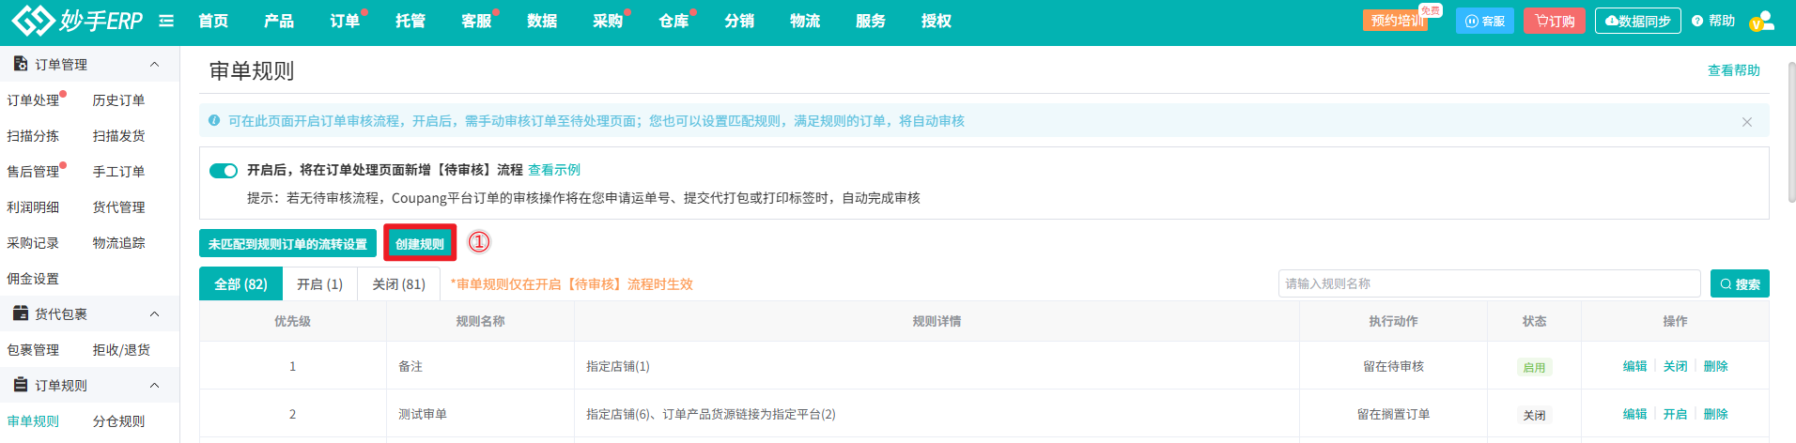Click the 数据同步 cloud button
Image resolution: width=1796 pixels, height=443 pixels.
(x=1637, y=21)
